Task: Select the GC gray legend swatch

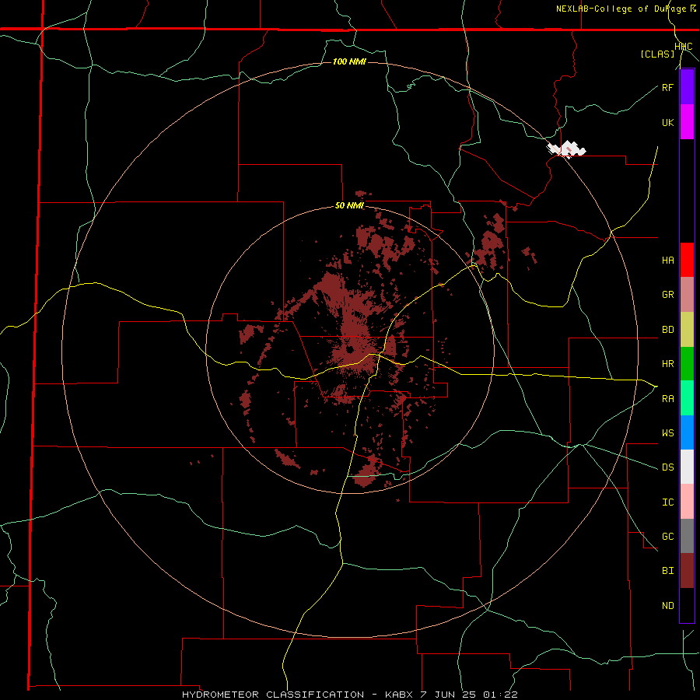Action: click(x=687, y=536)
